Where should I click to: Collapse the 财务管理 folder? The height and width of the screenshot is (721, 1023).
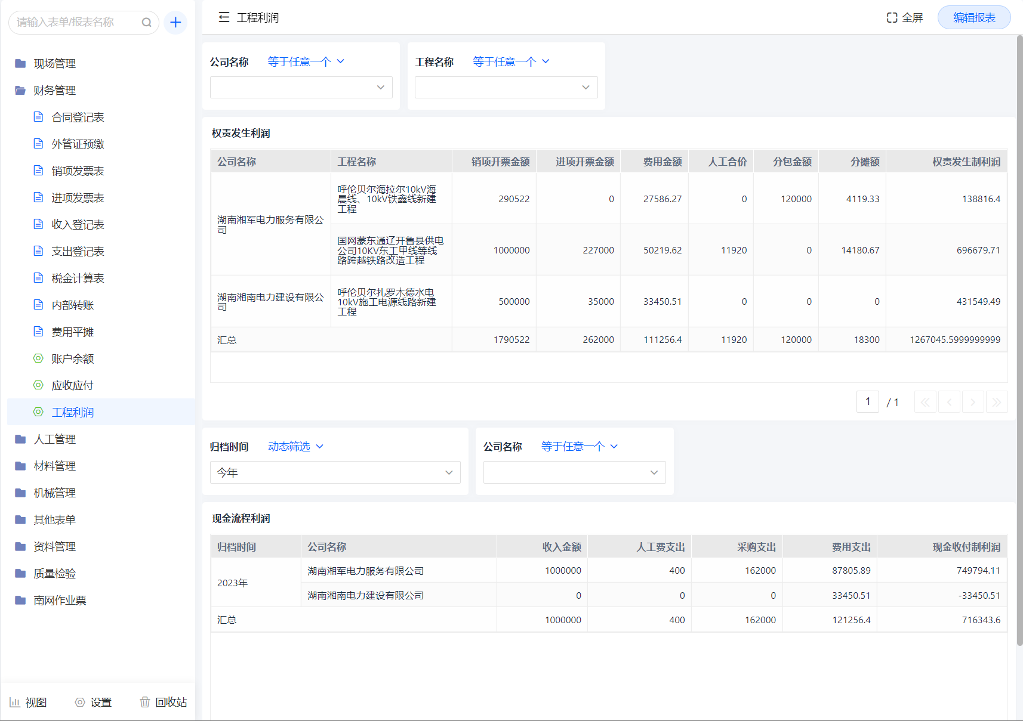54,90
